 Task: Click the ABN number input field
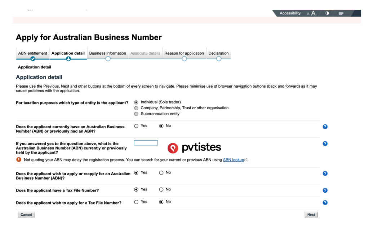146,143
